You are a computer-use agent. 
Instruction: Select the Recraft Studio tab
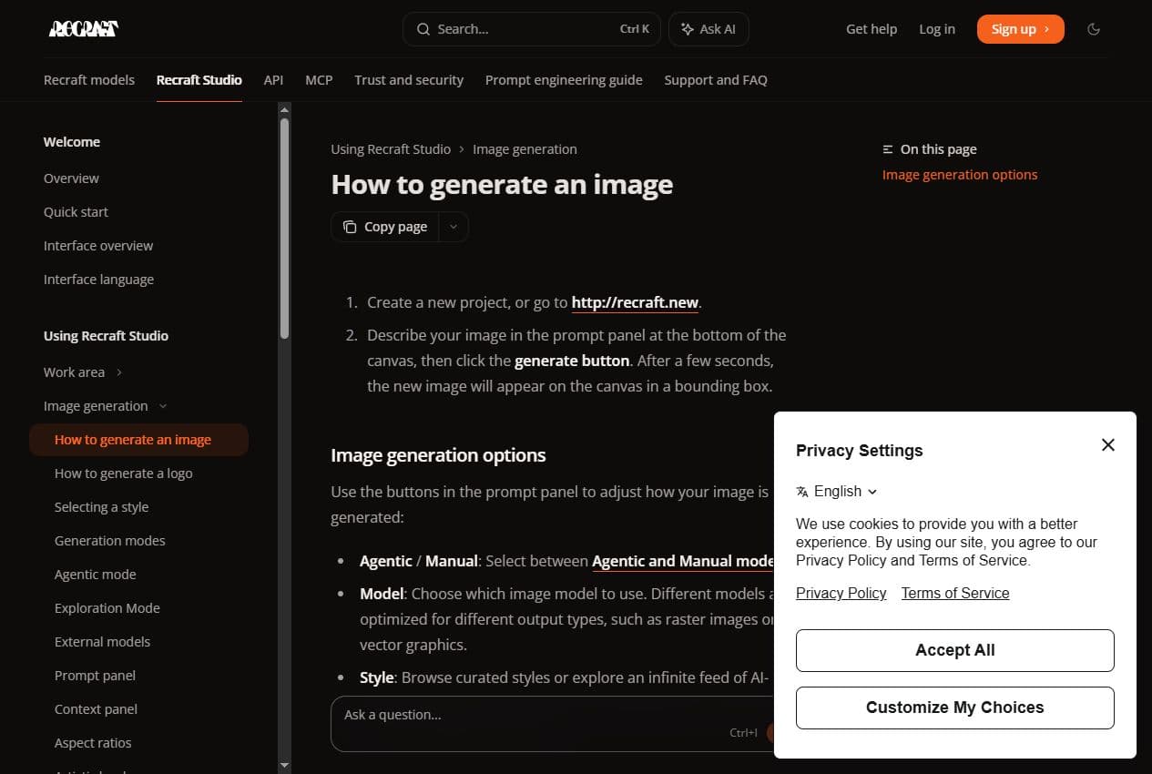point(199,80)
